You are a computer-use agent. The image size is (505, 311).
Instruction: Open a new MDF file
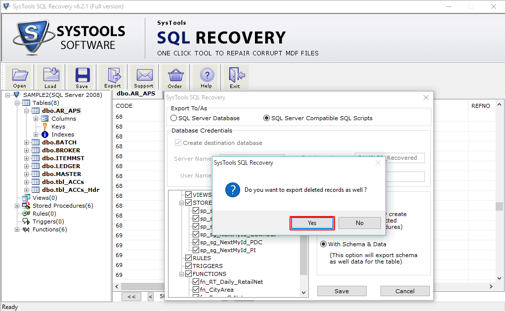[19, 77]
